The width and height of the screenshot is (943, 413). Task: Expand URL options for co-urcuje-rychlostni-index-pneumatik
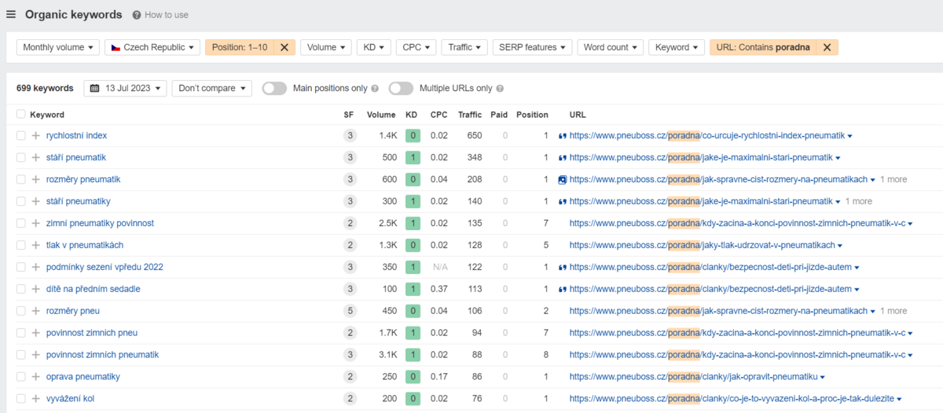tap(849, 137)
